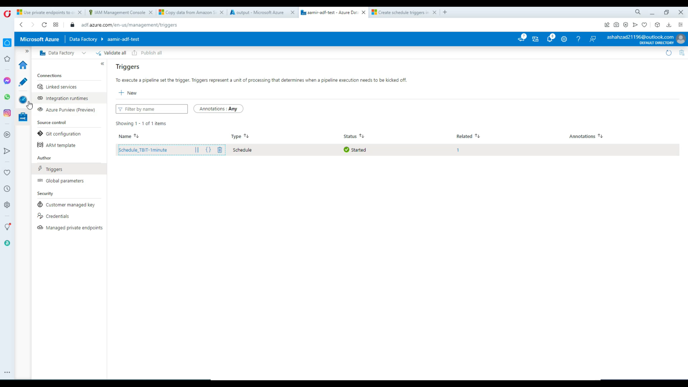Viewport: 688px width, 387px height.
Task: Open the Annotations: Any filter dropdown
Action: (x=218, y=109)
